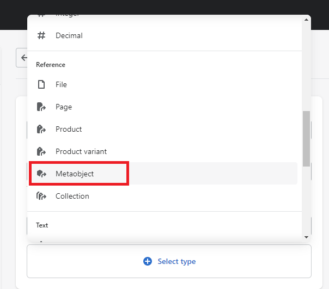Click the Product variant tag icon
The image size is (329, 289).
point(41,151)
